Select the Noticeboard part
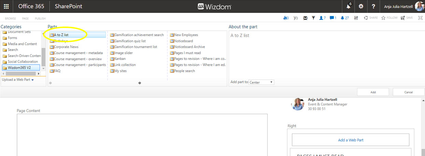This screenshot has width=425, height=156. 181,41
